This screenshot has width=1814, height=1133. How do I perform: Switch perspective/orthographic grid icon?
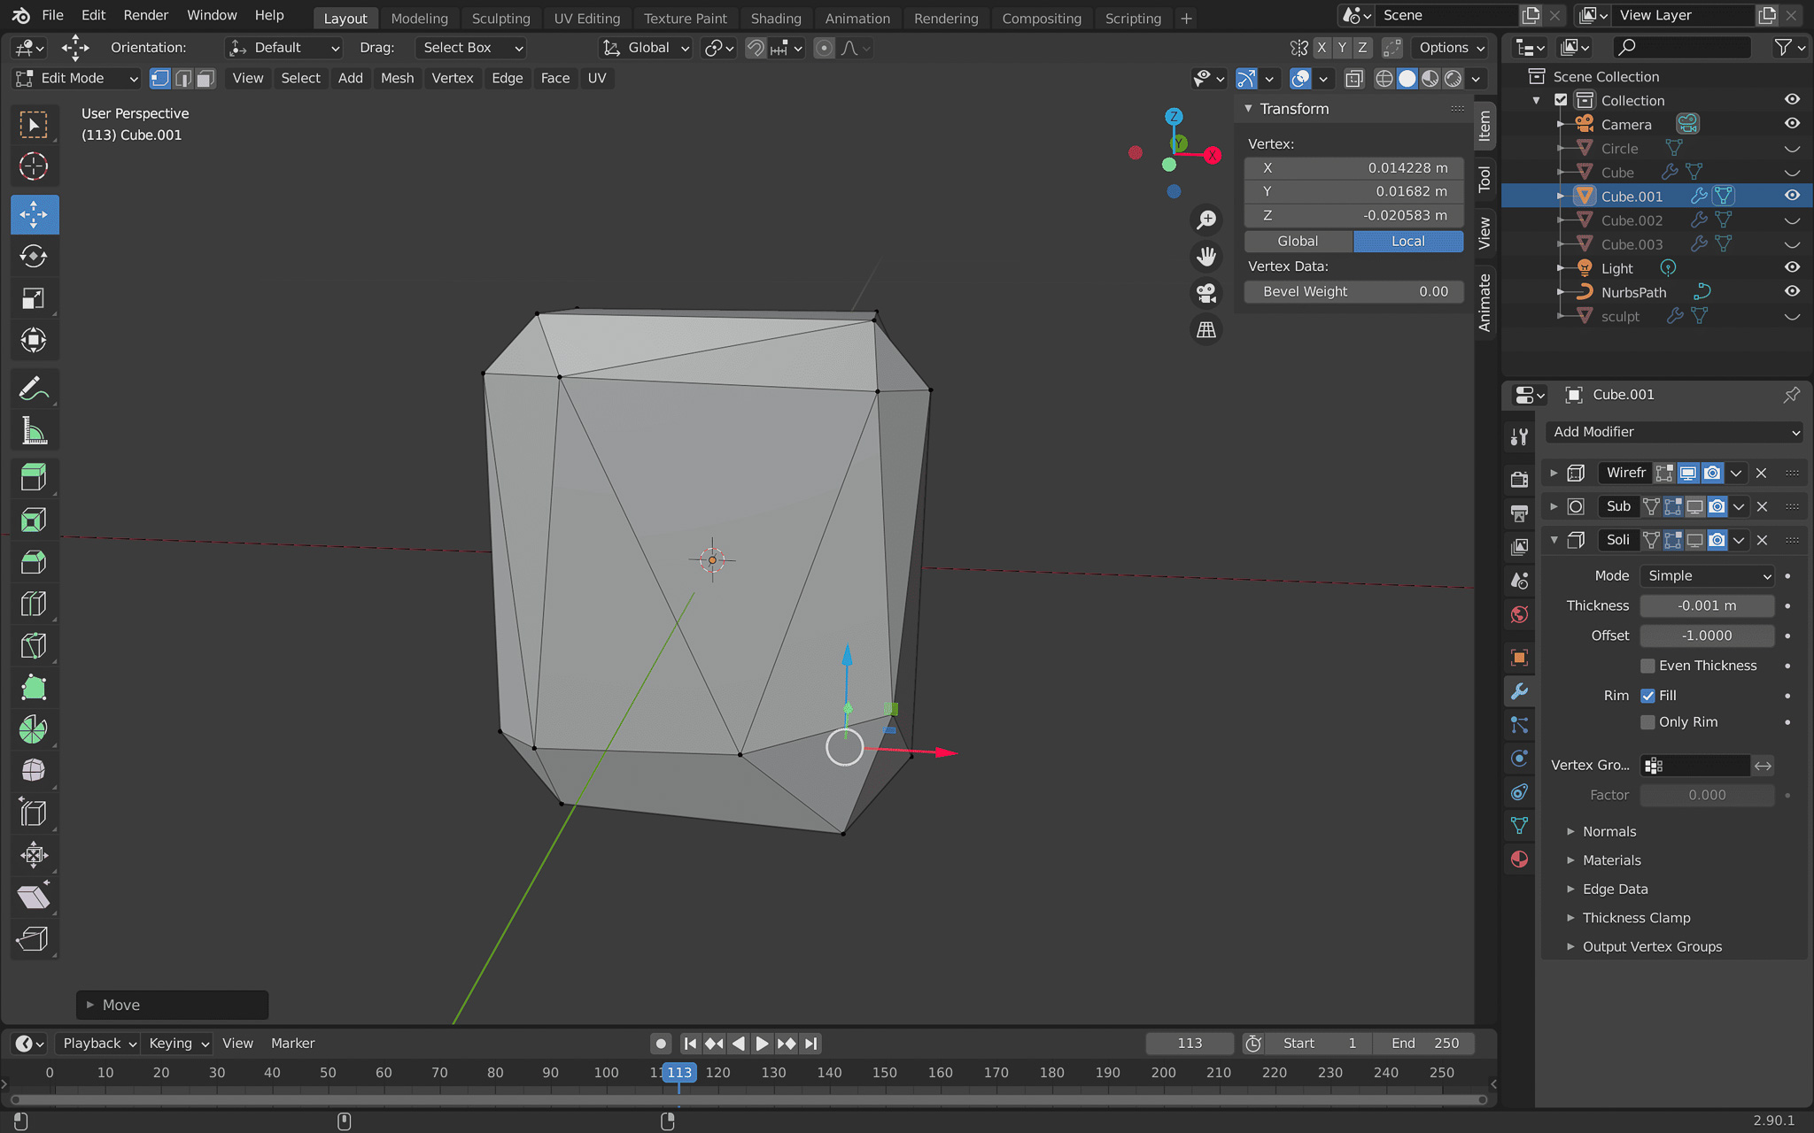1206,330
